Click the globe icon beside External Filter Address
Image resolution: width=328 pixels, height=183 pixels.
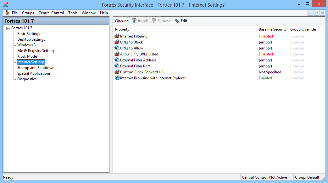(x=117, y=60)
